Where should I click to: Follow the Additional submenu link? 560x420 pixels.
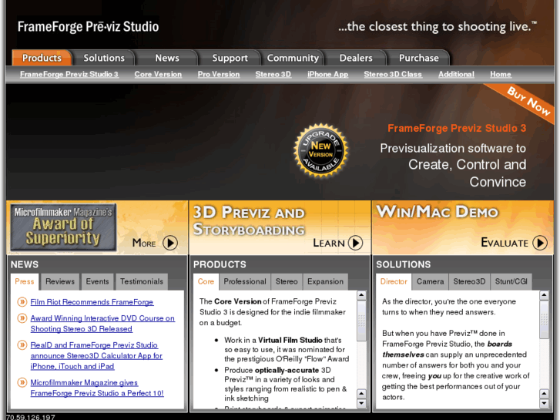tap(456, 74)
